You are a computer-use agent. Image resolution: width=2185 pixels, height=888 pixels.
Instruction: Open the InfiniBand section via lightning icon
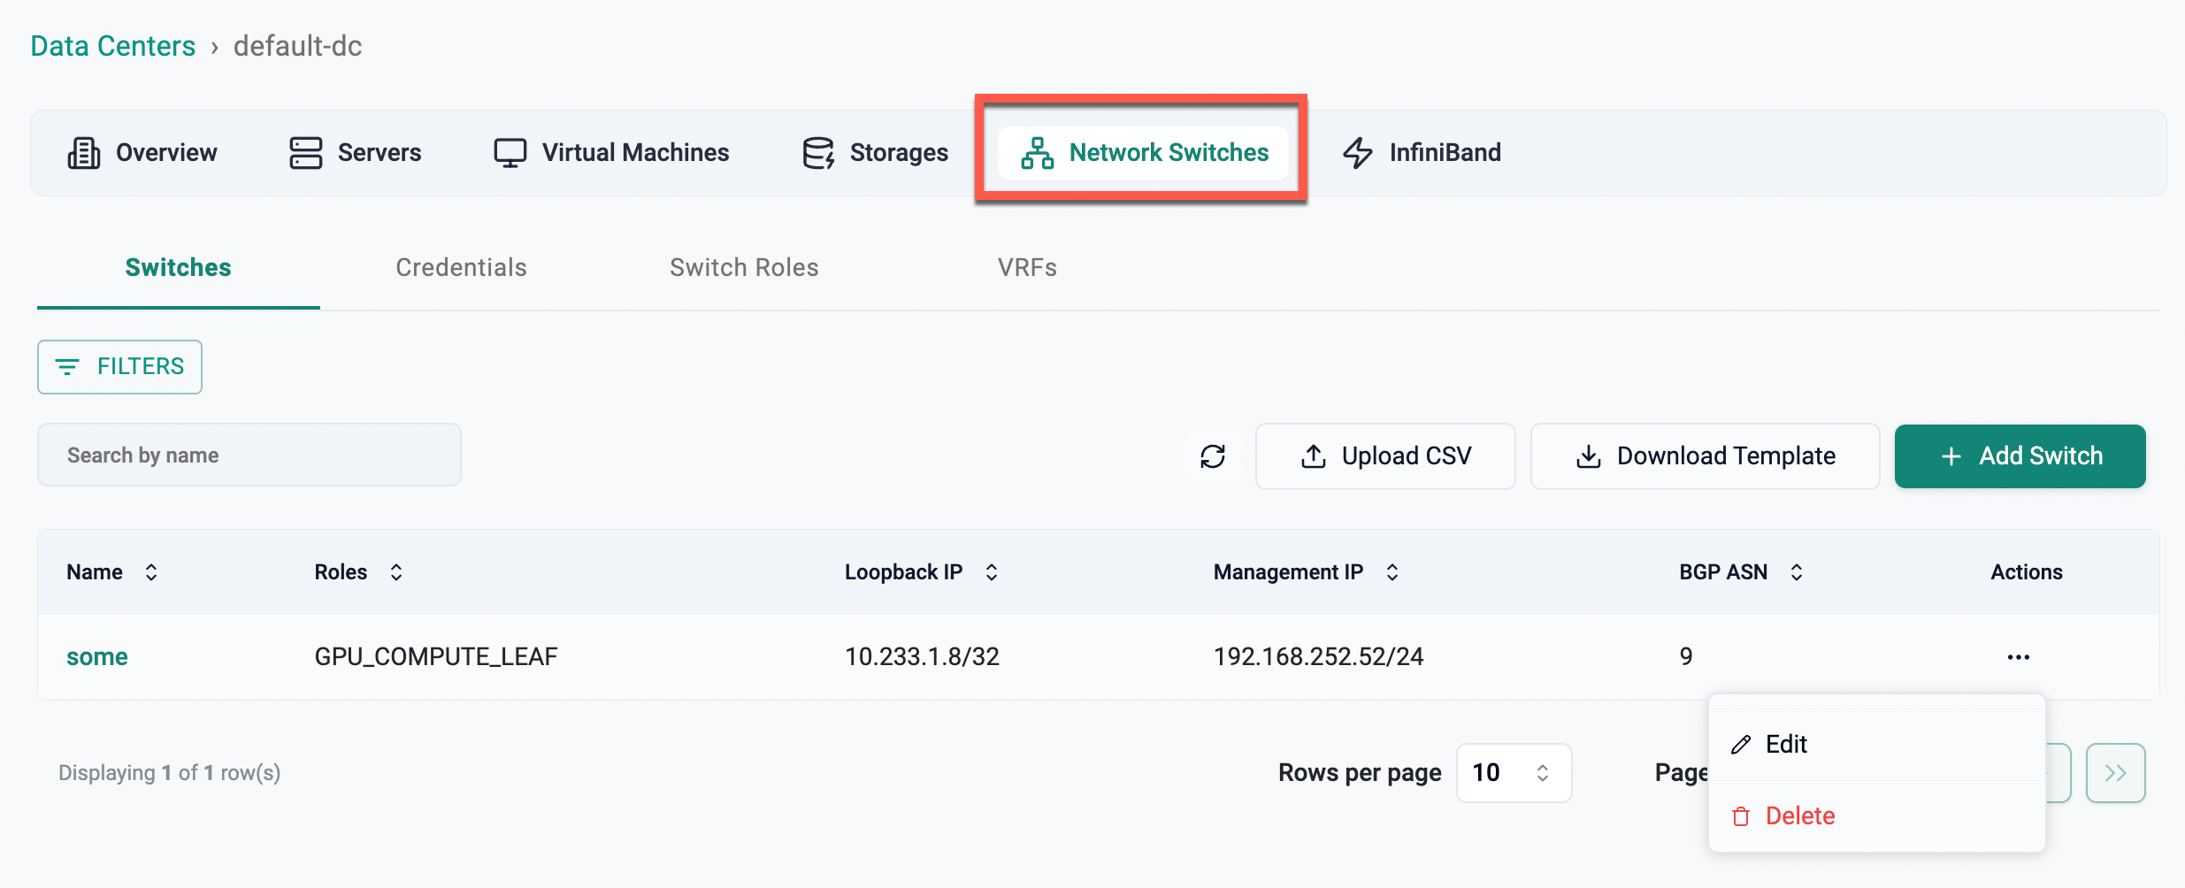point(1357,152)
